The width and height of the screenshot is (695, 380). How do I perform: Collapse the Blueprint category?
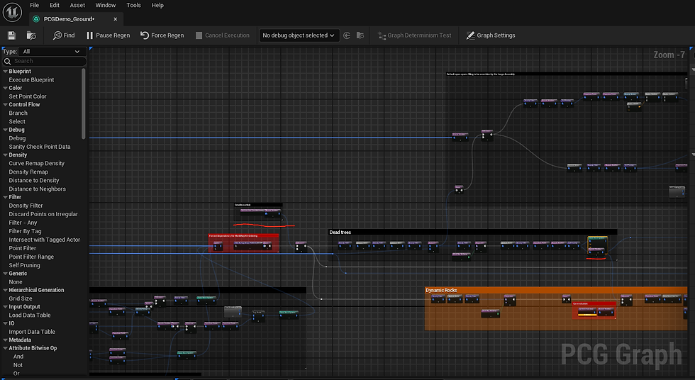(x=6, y=72)
